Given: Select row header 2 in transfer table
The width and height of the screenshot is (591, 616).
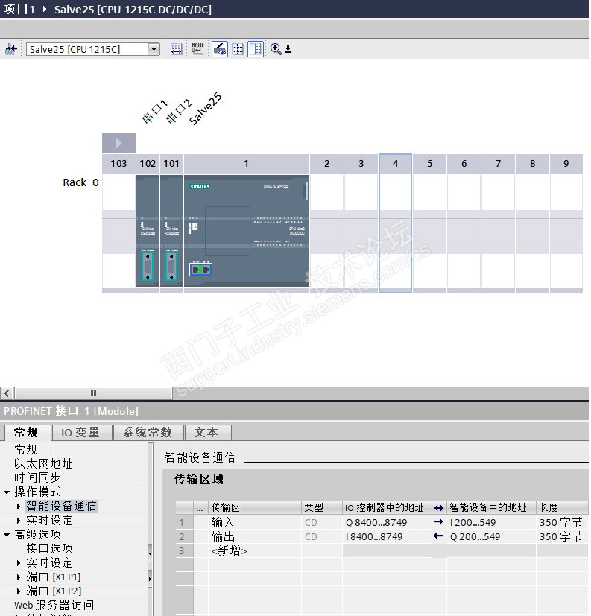Looking at the screenshot, I should pyautogui.click(x=184, y=536).
